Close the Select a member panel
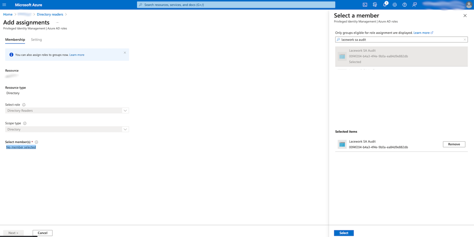The height and width of the screenshot is (237, 474). 465,16
